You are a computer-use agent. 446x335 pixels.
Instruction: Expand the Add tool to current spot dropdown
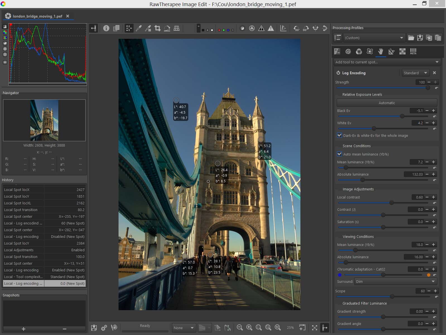[387, 62]
